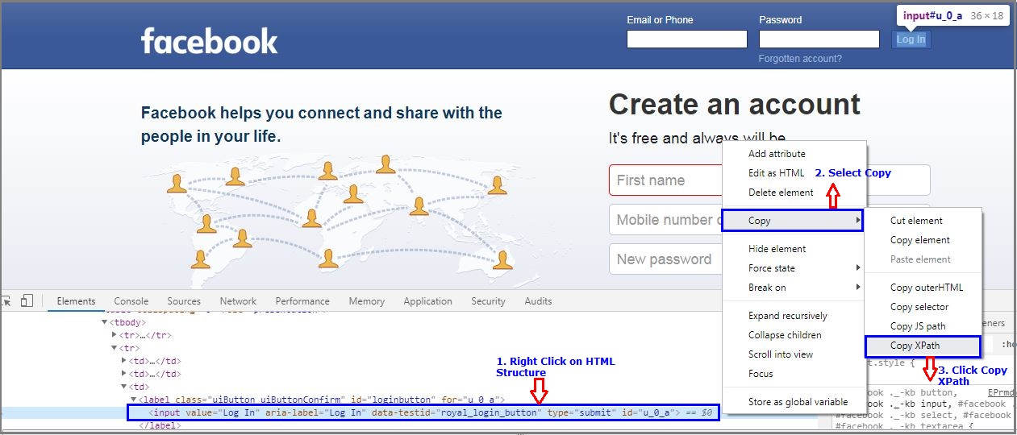Open the Application tab
The height and width of the screenshot is (435, 1017).
pos(427,301)
